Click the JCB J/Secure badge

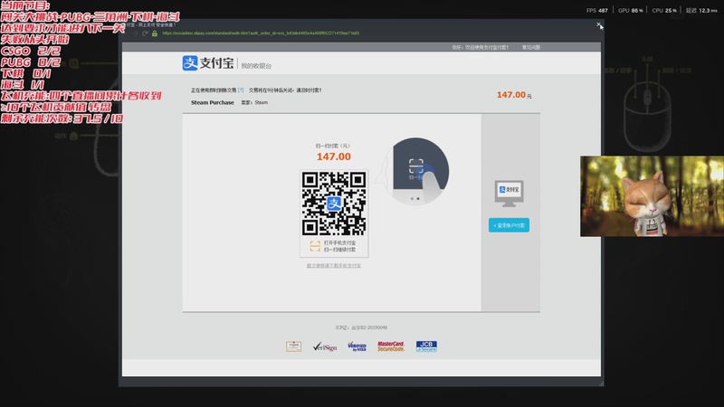tap(426, 346)
